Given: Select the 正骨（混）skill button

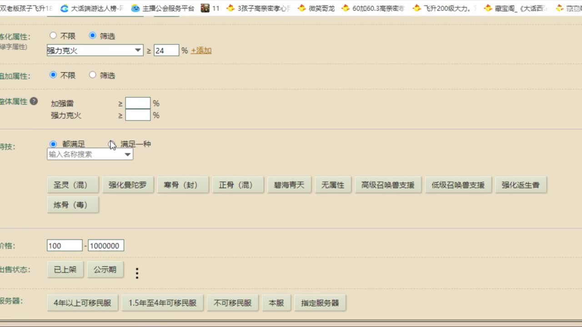Looking at the screenshot, I should click(x=238, y=185).
